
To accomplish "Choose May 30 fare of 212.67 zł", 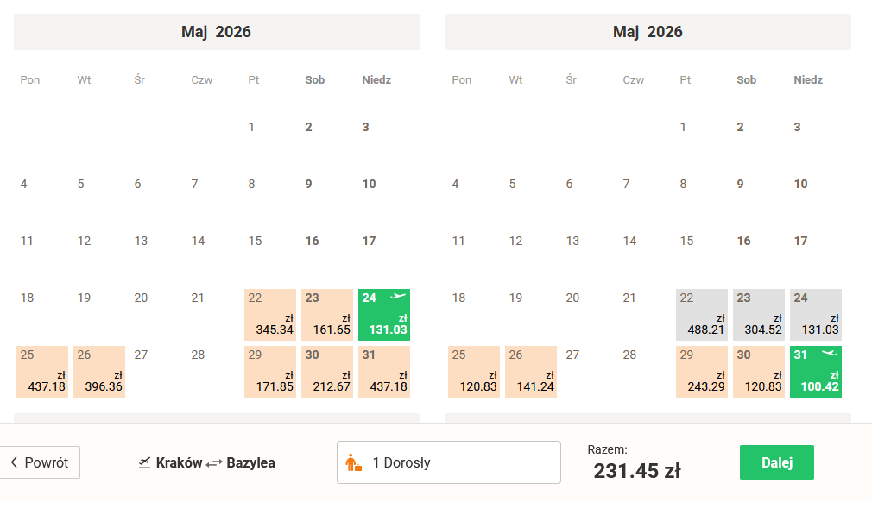I will tap(327, 372).
